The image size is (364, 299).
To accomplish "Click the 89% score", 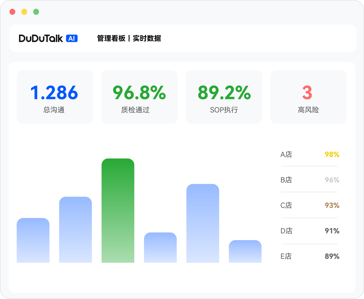I will [x=332, y=256].
